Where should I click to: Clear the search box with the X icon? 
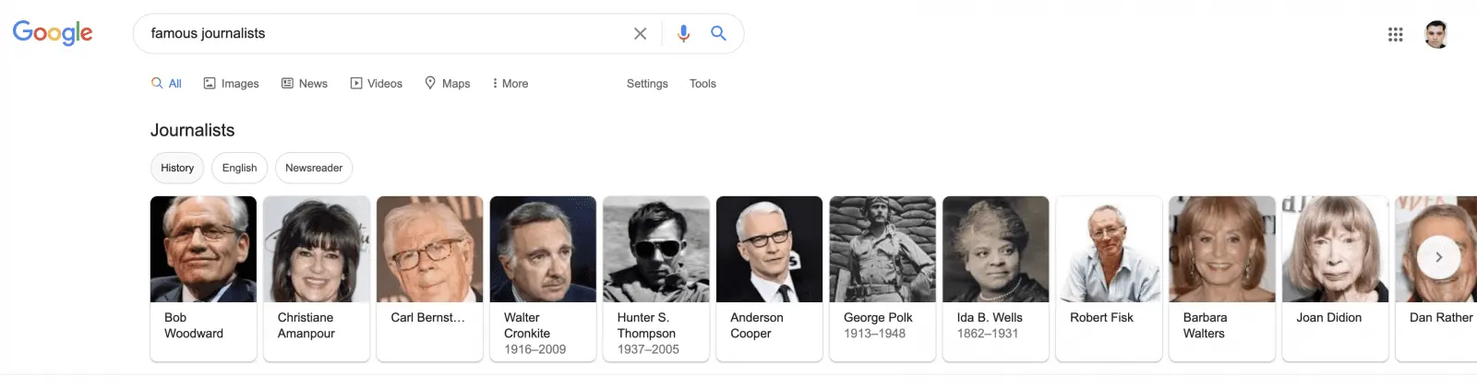(640, 34)
